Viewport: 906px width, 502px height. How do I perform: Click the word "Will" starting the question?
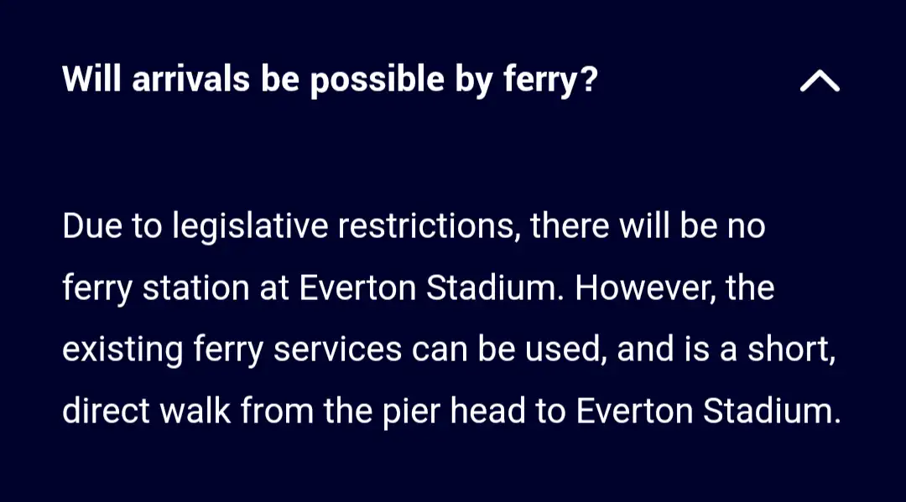92,80
